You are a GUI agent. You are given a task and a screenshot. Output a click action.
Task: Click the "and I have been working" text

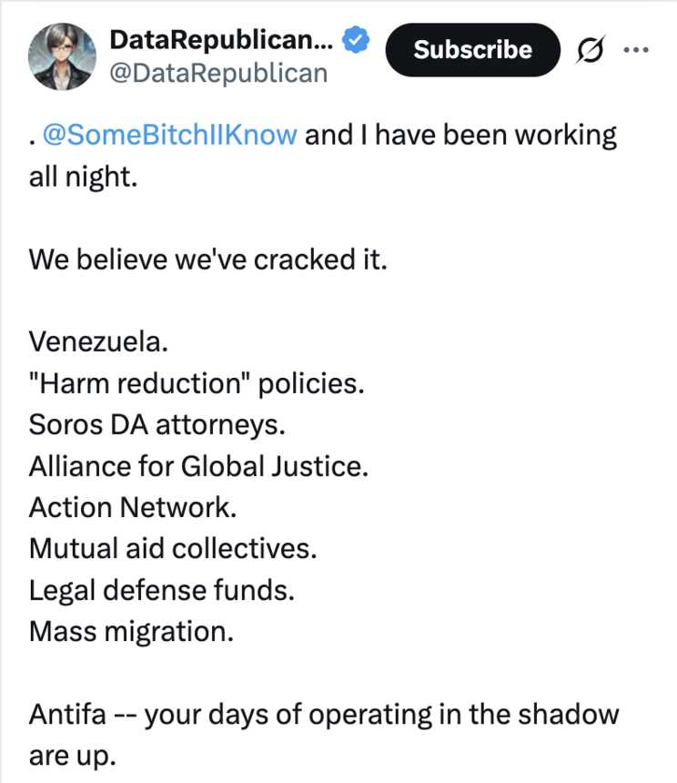pos(460,135)
